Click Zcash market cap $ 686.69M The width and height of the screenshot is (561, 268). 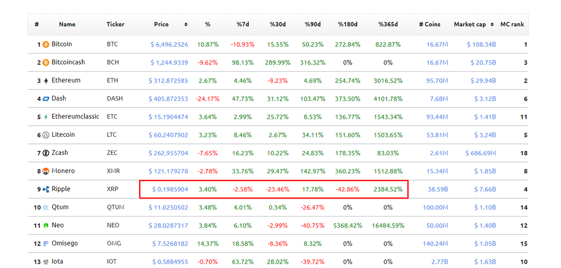click(481, 153)
